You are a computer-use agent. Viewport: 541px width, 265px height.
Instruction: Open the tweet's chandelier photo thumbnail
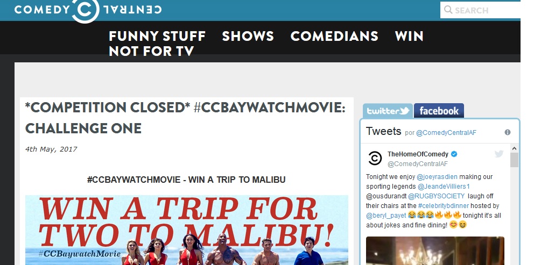point(435,250)
